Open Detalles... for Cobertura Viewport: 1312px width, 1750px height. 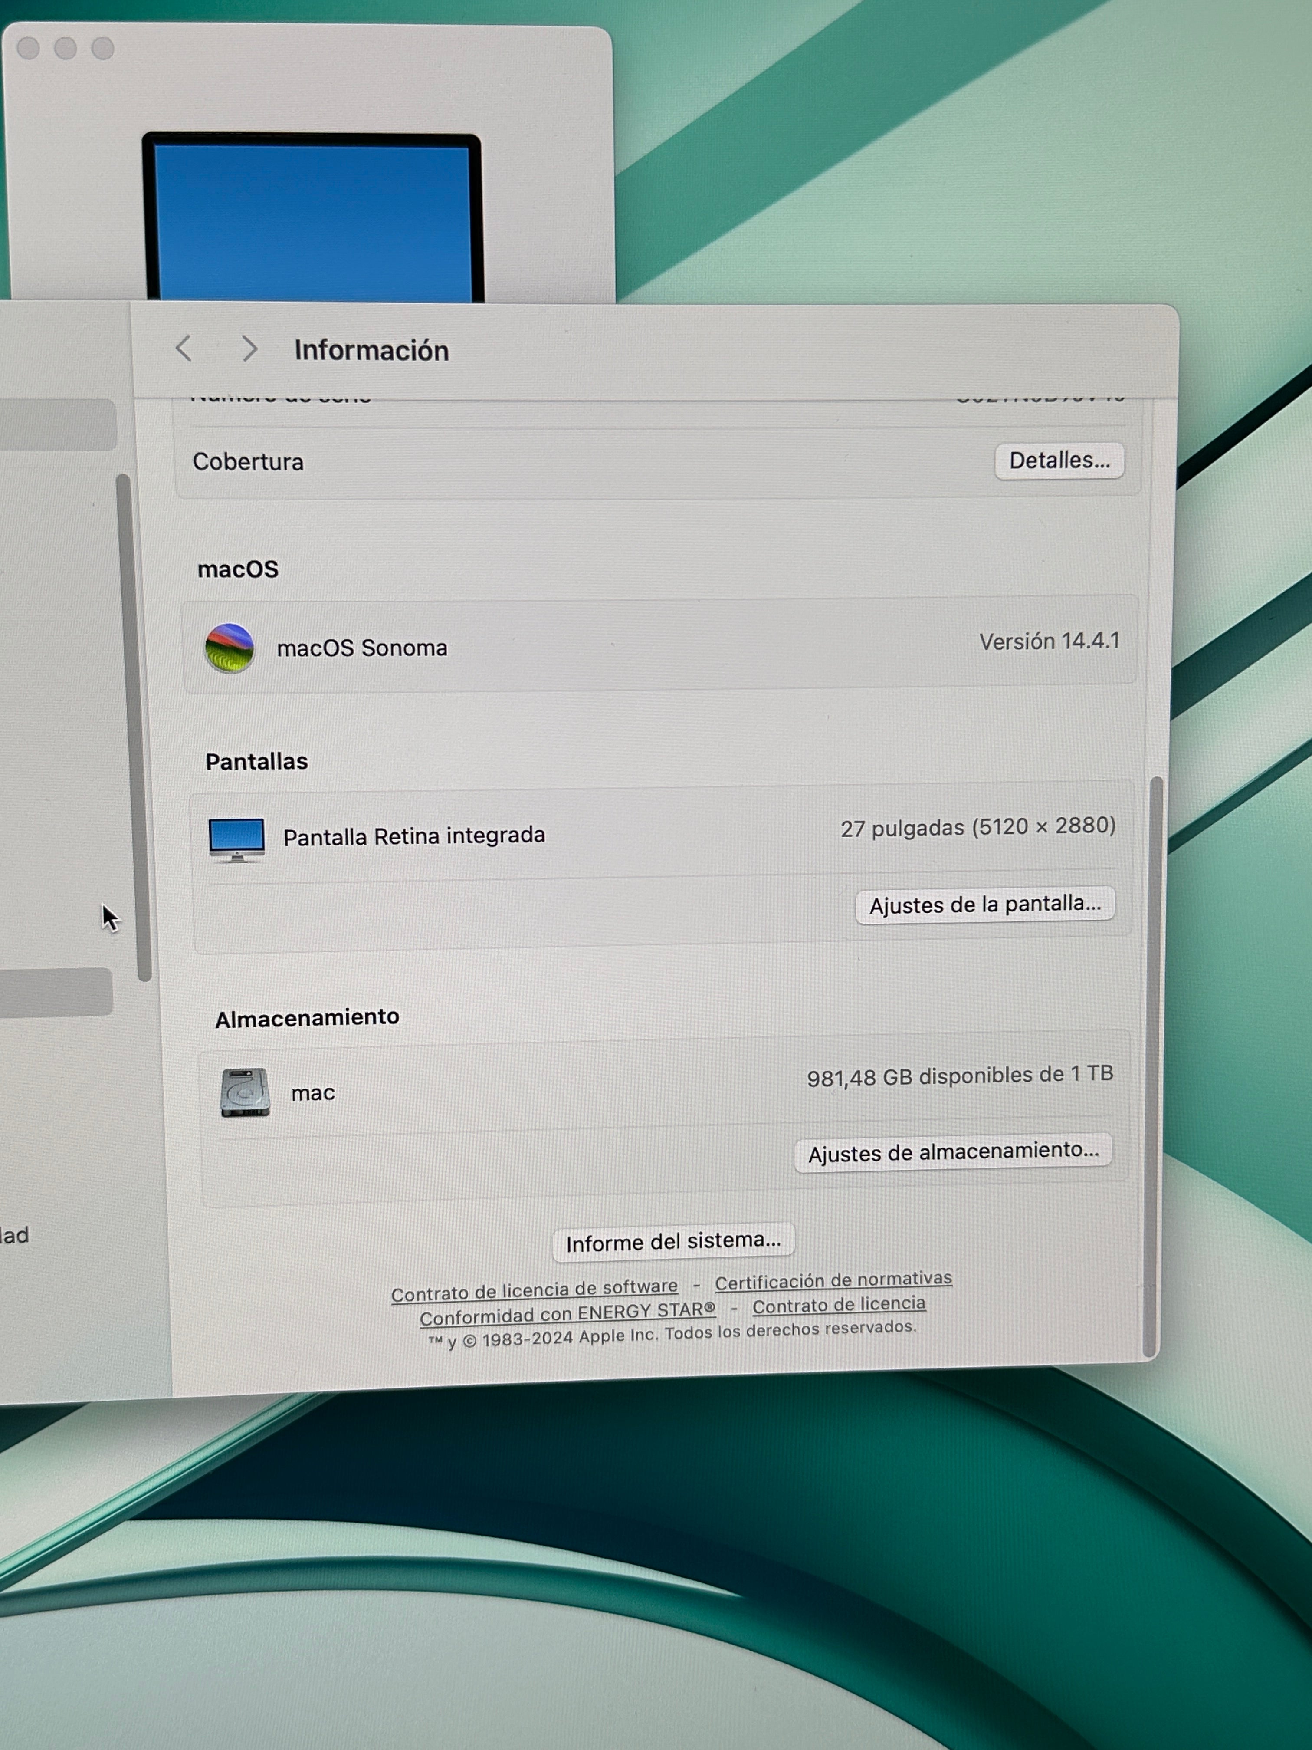pyautogui.click(x=1059, y=461)
